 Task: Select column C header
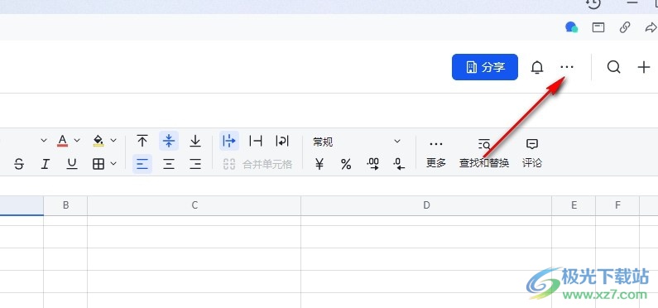pyautogui.click(x=195, y=205)
